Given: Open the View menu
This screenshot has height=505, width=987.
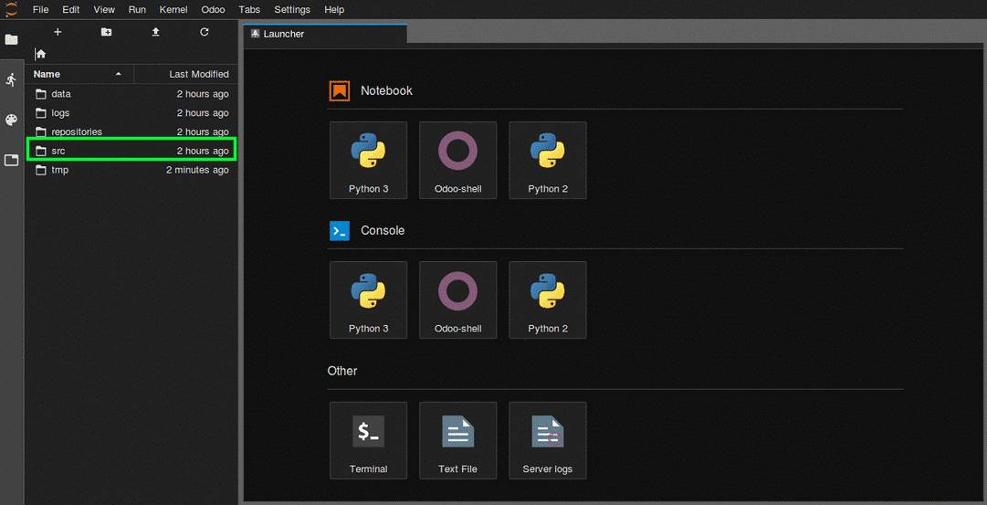Looking at the screenshot, I should click(x=104, y=9).
